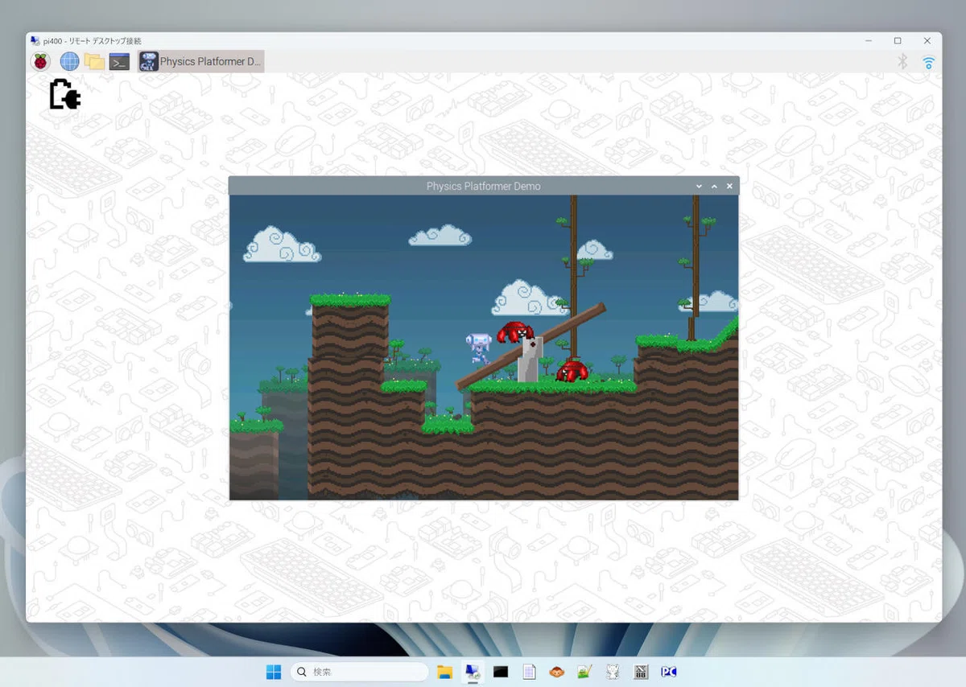This screenshot has width=966, height=687.
Task: Minimize the Physics Platformer Demo window
Action: (x=699, y=186)
